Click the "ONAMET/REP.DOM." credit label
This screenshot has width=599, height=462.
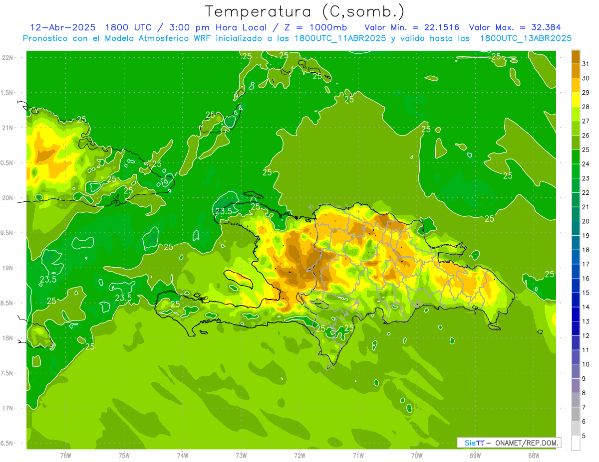pyautogui.click(x=527, y=443)
